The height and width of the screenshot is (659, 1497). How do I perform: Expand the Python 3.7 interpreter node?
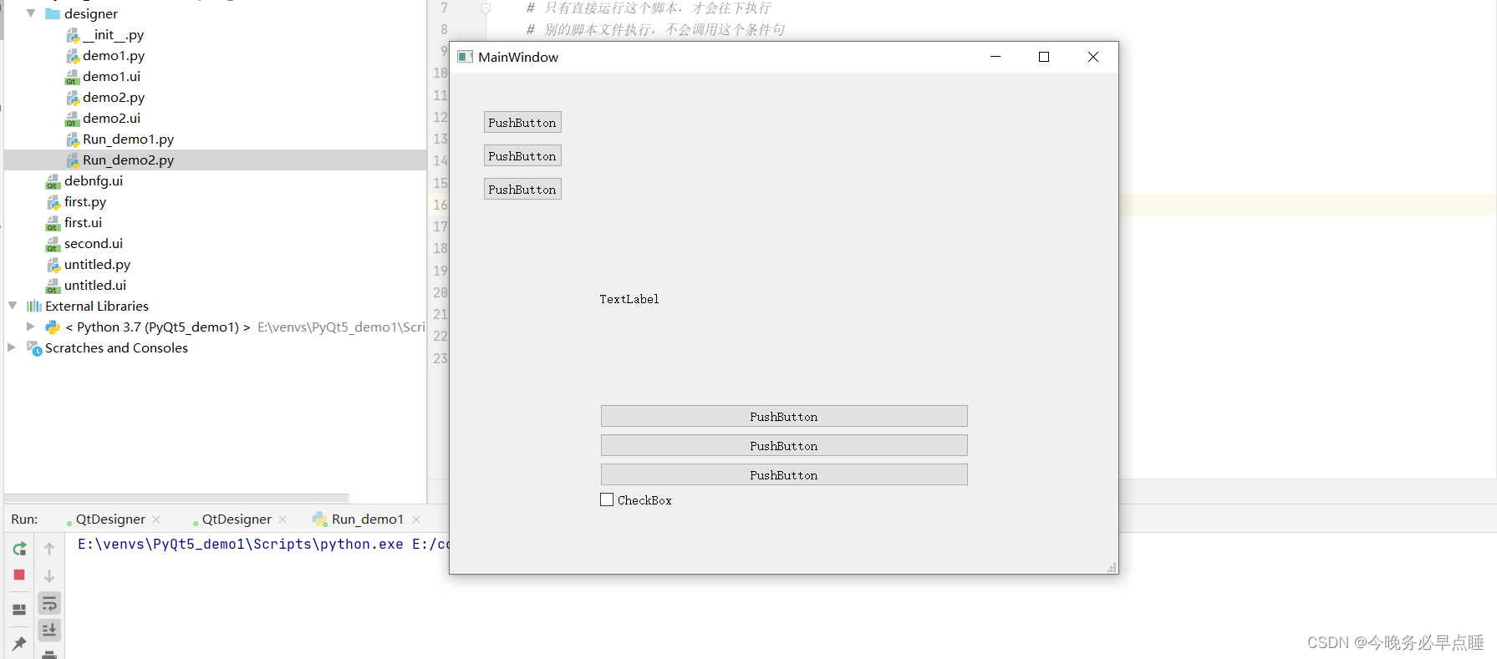31,327
